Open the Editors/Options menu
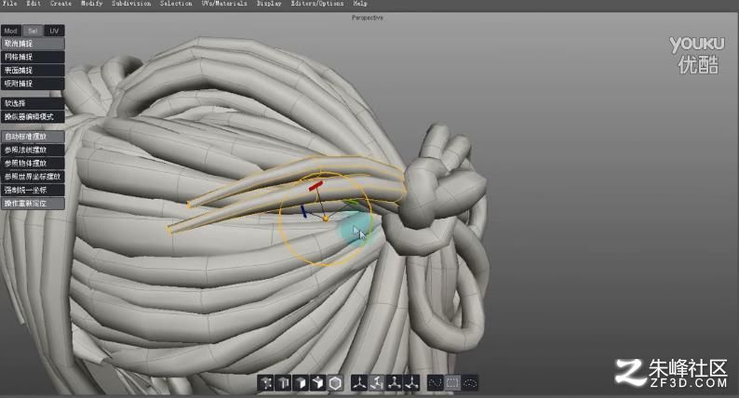 (x=317, y=4)
